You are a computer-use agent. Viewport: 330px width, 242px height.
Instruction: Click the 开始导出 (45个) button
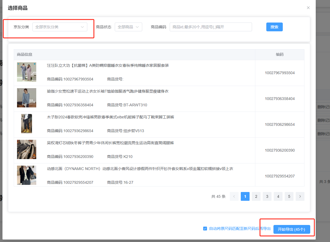(292, 229)
